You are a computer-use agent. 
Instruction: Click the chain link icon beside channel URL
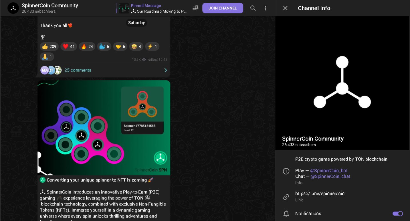tap(286, 197)
